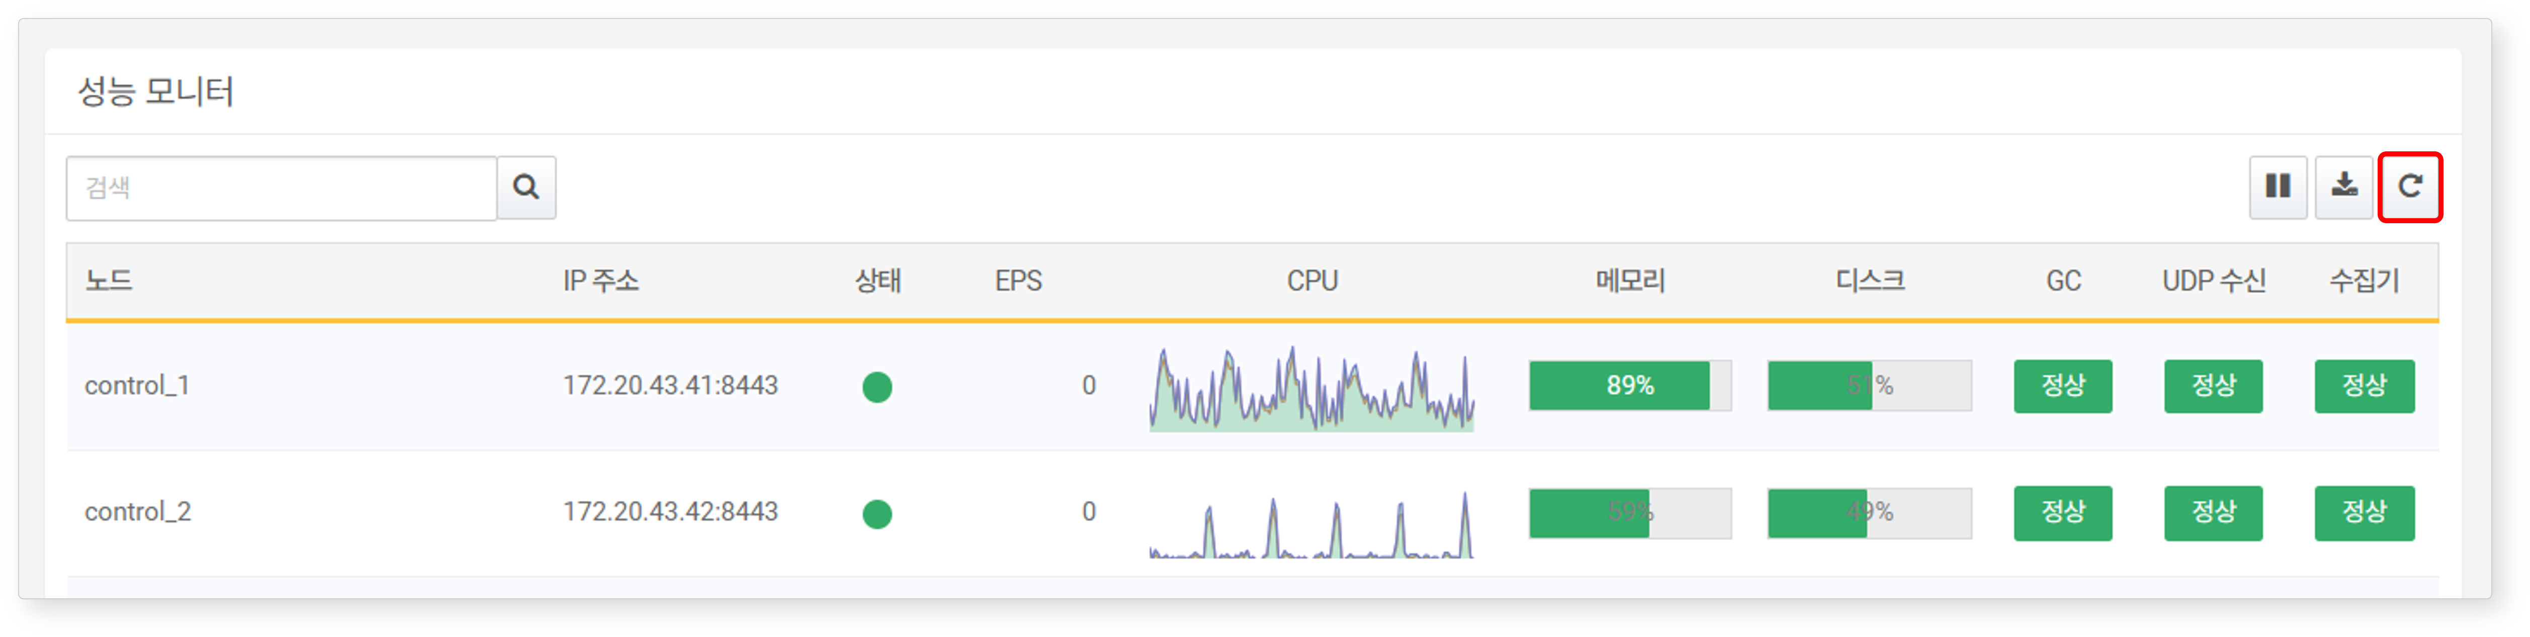Click IP address 172.20.43.42:8443
The height and width of the screenshot is (637, 2530).
[670, 512]
